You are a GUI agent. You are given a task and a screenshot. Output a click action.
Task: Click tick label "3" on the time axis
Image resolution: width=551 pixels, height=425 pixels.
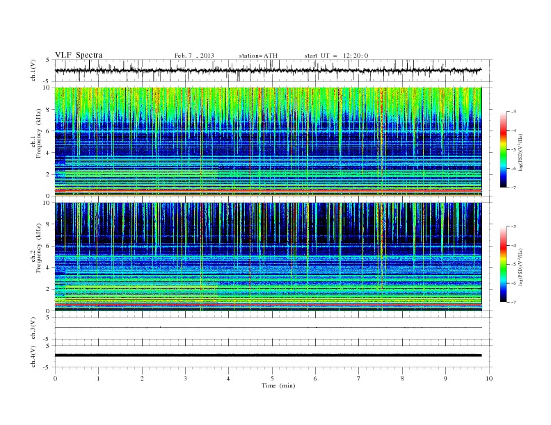(x=185, y=378)
